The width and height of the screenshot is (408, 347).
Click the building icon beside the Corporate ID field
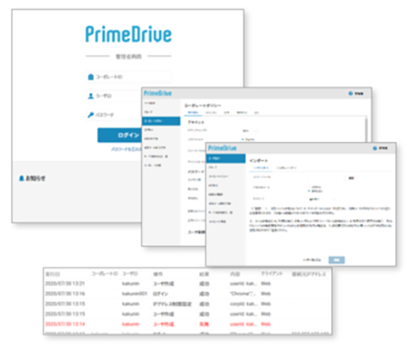[x=91, y=77]
